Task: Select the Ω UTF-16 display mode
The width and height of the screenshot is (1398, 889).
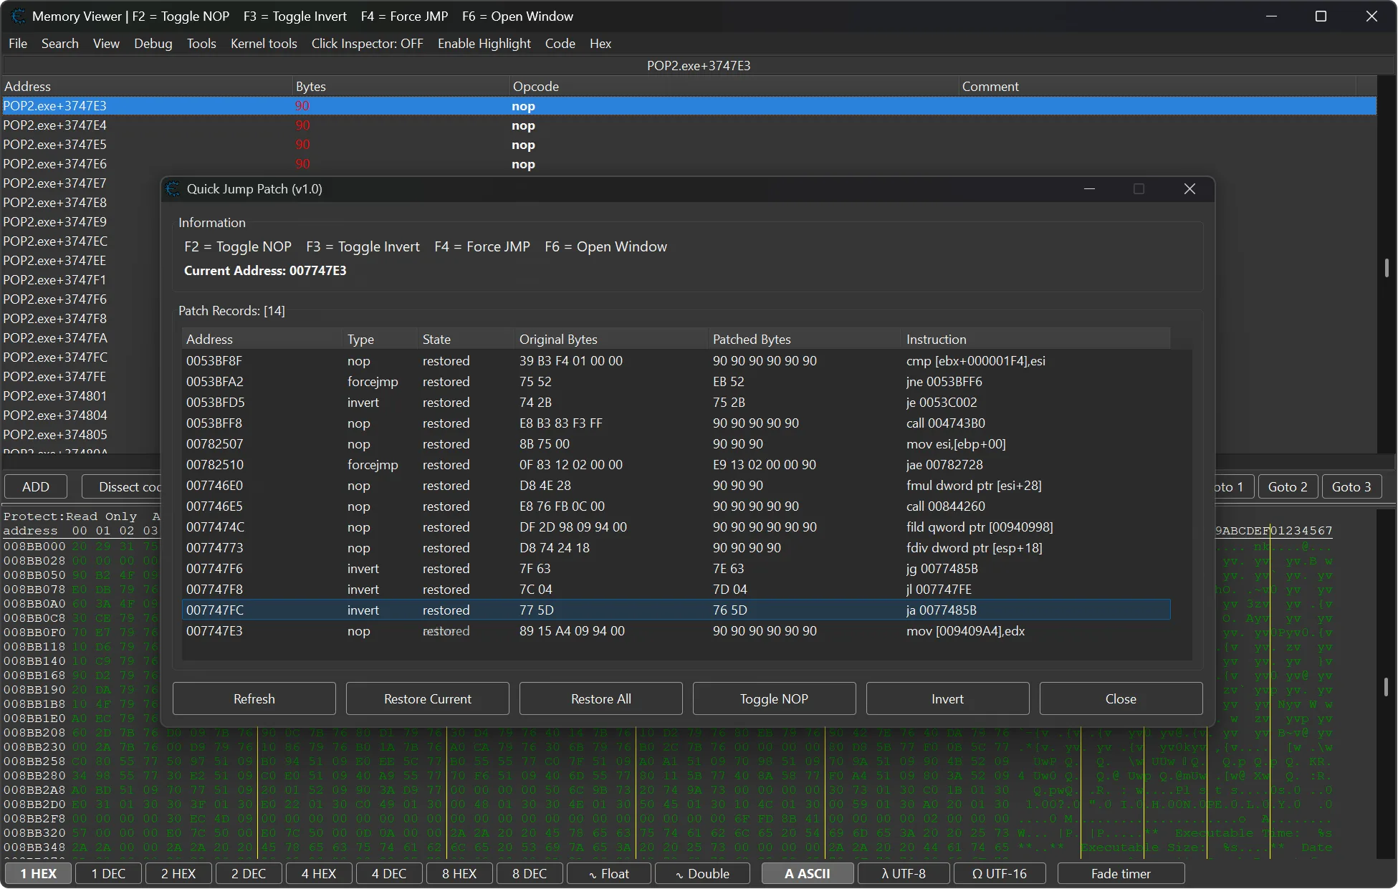Action: pyautogui.click(x=999, y=873)
